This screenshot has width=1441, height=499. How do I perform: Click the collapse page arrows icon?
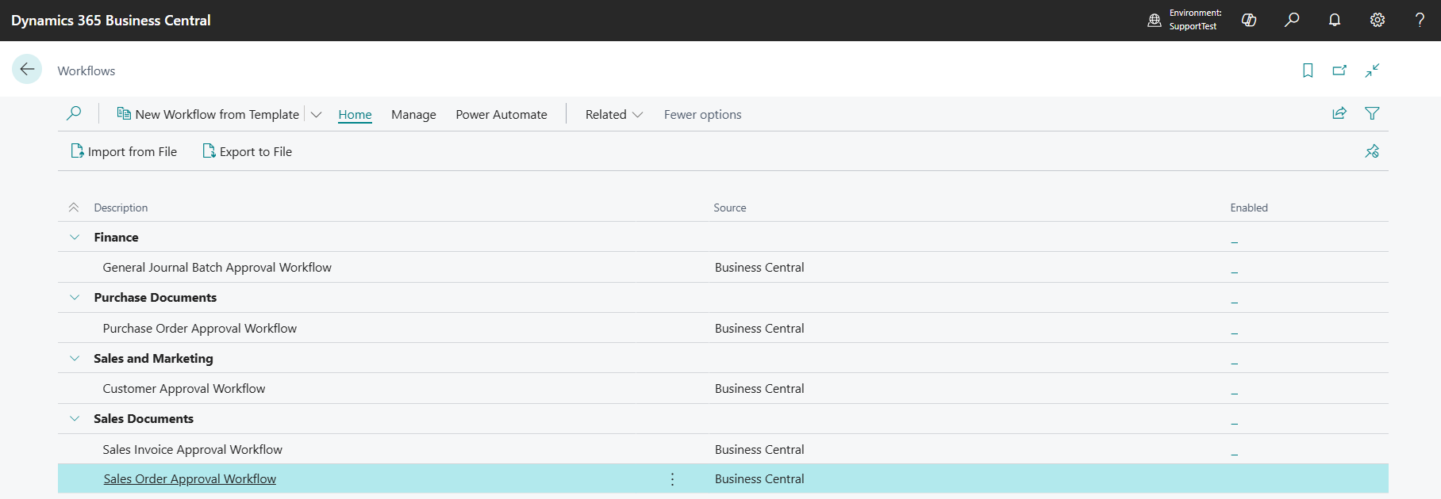pos(1372,70)
